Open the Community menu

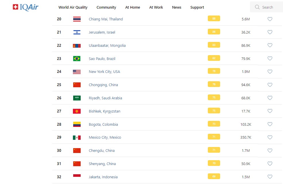point(106,7)
